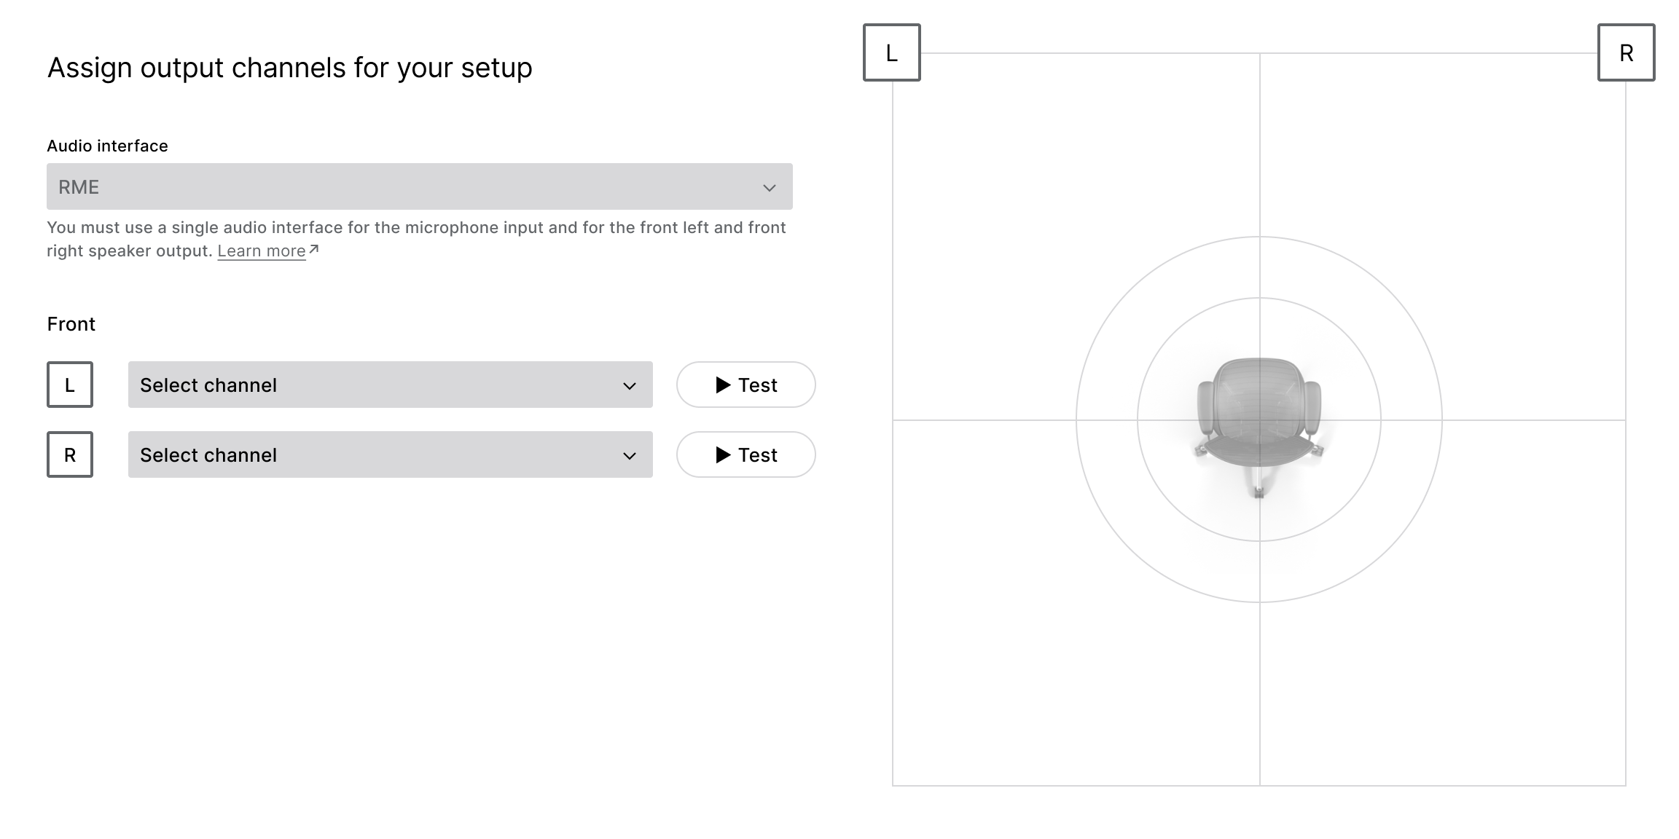This screenshot has height=839, width=1679.
Task: Click play triangle in left channel Test button
Action: [x=723, y=385]
